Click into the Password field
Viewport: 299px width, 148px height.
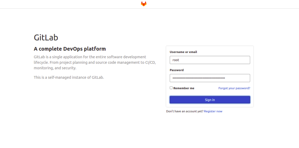pos(210,78)
